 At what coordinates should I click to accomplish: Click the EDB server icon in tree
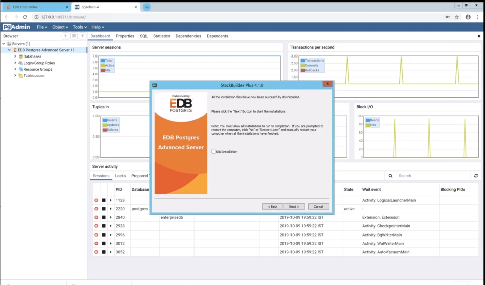pyautogui.click(x=15, y=50)
